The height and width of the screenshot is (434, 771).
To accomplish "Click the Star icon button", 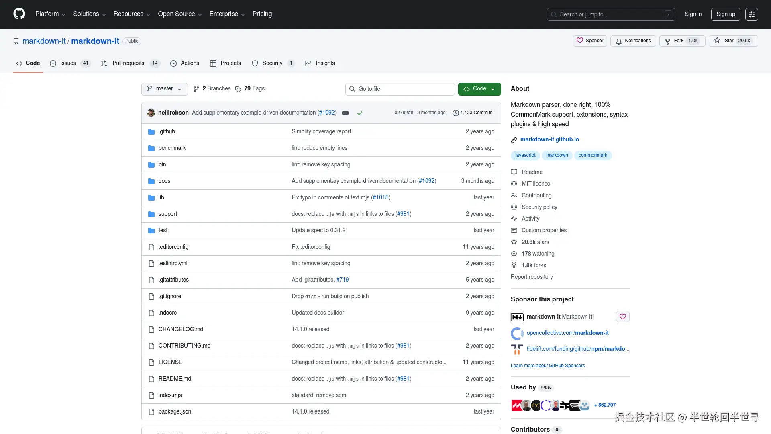I will (717, 41).
